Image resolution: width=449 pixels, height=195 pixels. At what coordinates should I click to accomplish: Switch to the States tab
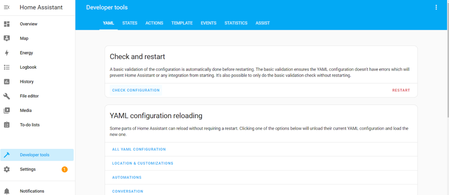(130, 23)
